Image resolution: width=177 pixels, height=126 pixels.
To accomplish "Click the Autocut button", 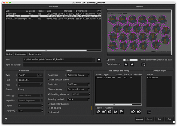I will (139, 119).
